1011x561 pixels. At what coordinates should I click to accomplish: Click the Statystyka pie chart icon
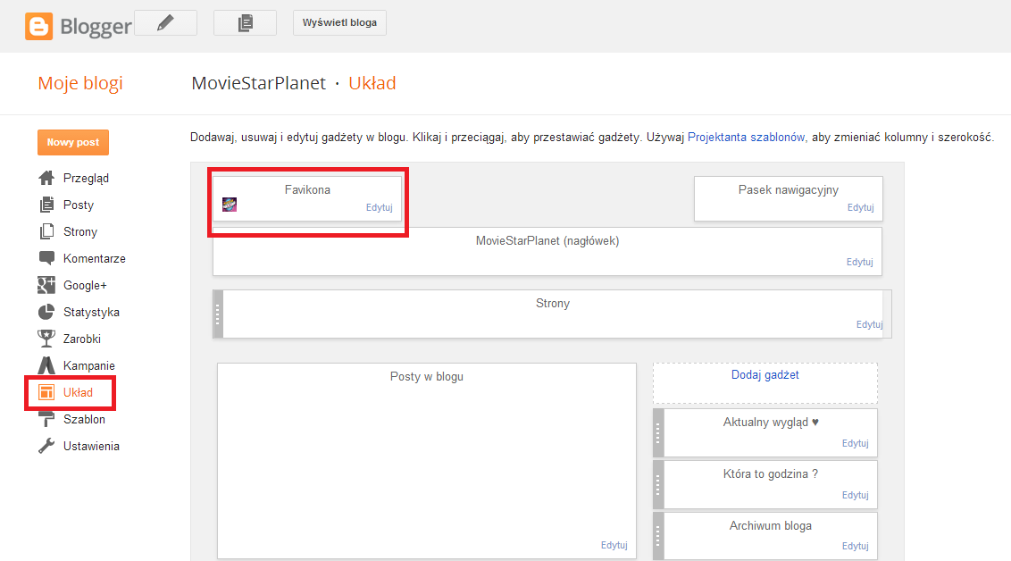point(46,312)
